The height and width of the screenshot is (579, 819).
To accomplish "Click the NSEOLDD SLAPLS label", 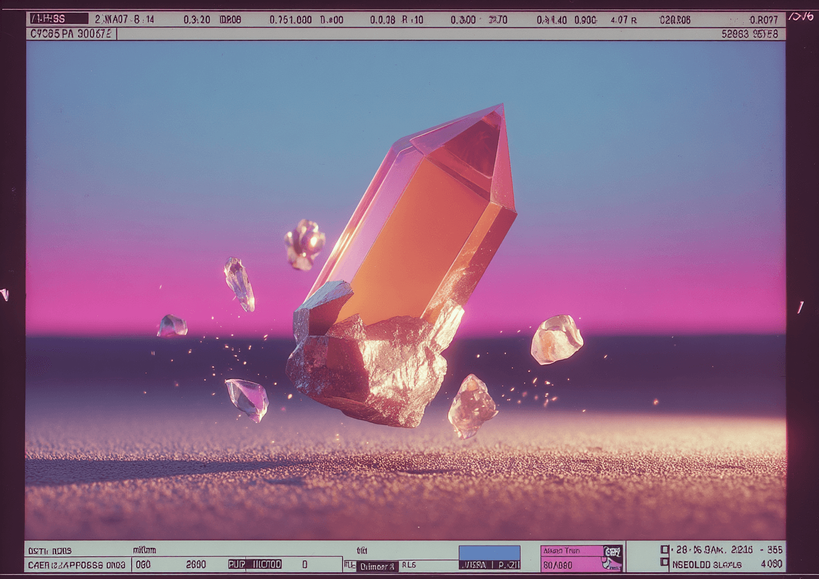I will tap(707, 565).
